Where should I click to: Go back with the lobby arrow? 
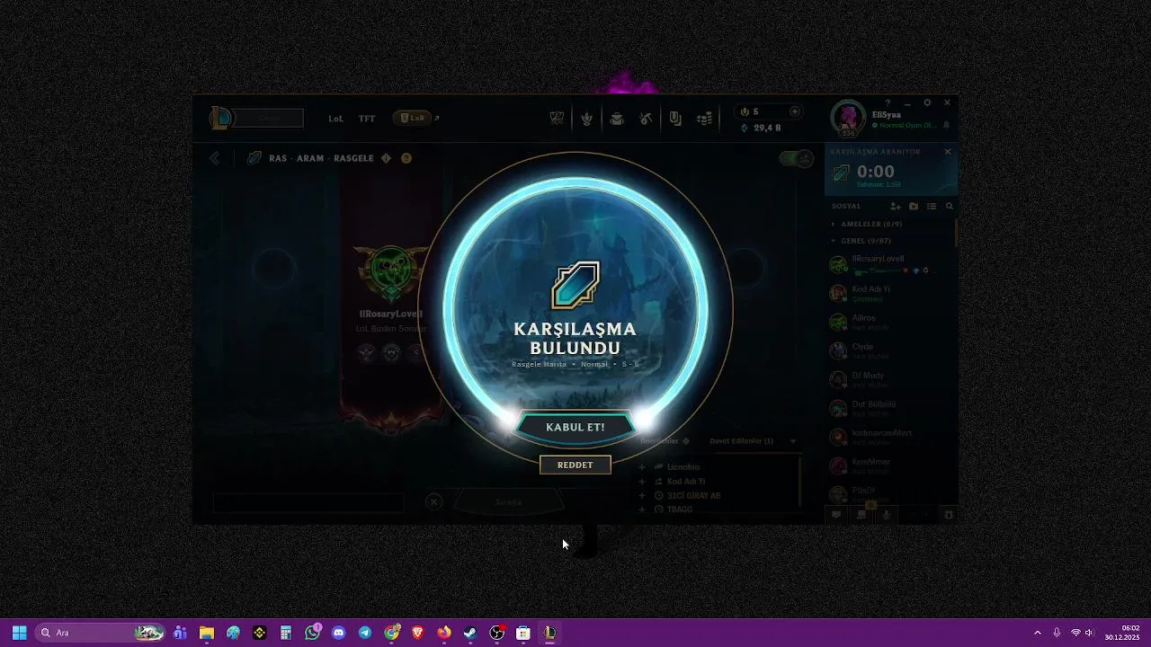coord(215,158)
